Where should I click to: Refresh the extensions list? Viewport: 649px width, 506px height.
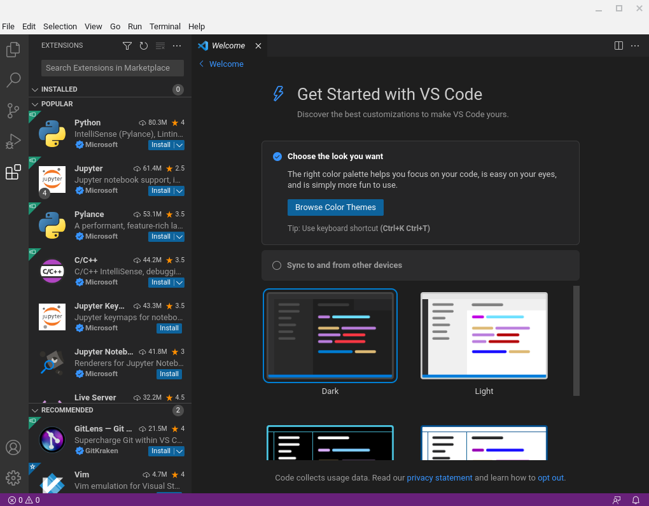coord(144,46)
